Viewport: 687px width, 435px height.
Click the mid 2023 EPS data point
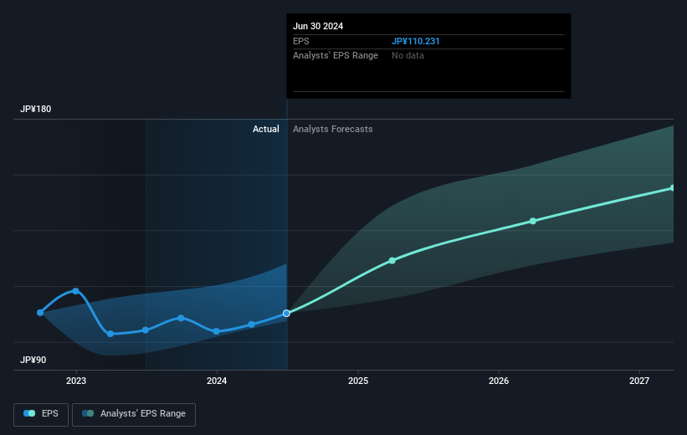146,330
